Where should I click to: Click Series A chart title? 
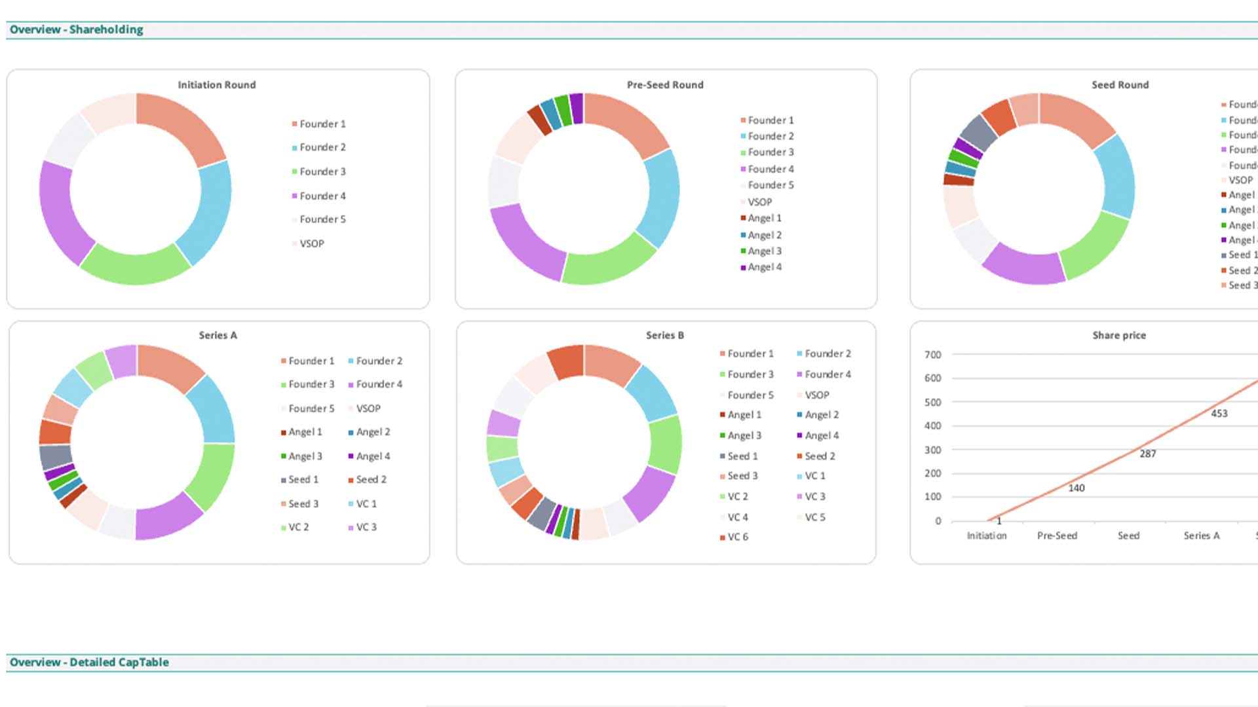click(218, 335)
